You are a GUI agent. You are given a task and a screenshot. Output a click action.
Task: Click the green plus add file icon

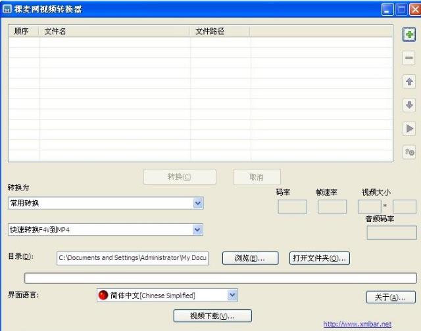(x=409, y=35)
